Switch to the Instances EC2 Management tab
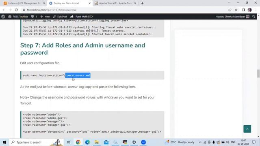 point(24,3)
